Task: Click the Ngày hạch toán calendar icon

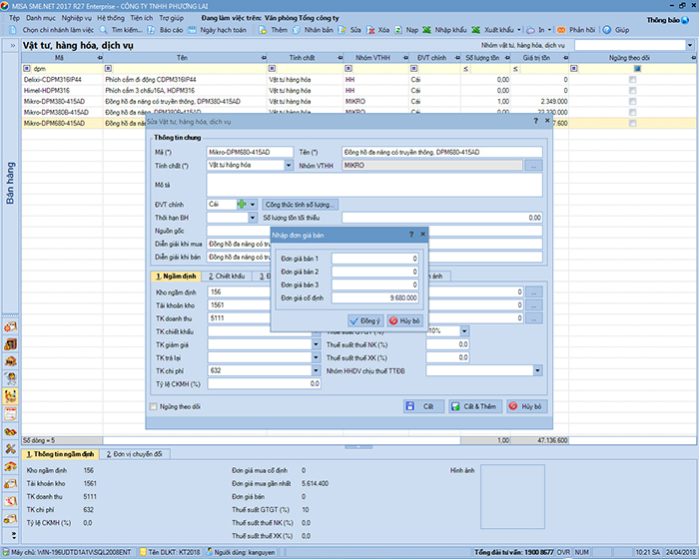Action: pos(192,30)
